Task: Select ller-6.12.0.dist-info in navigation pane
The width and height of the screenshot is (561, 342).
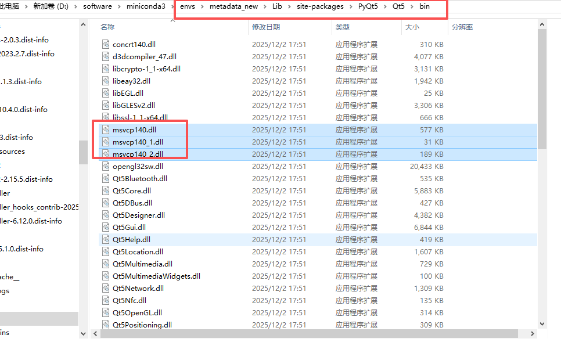Action: 31,221
